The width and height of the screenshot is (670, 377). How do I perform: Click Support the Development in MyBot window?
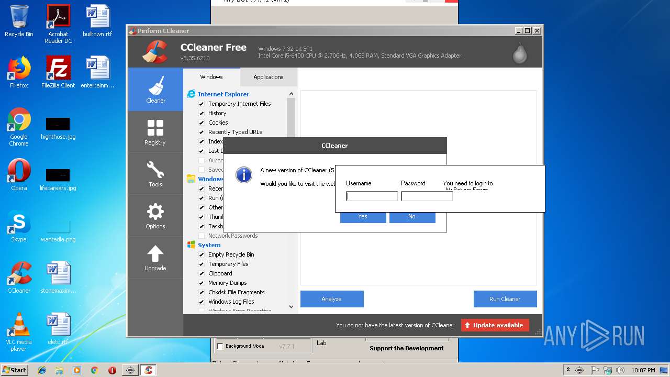coord(406,348)
